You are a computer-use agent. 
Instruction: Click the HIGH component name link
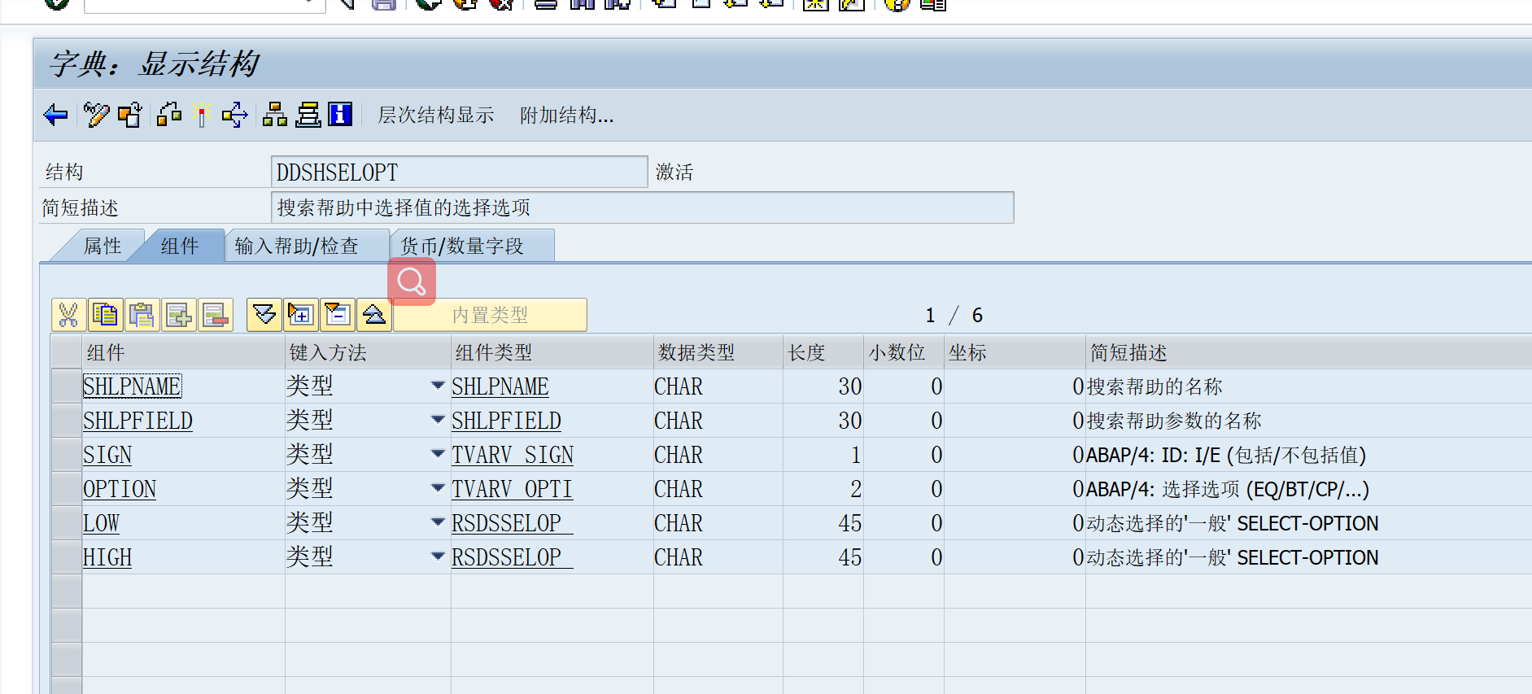[107, 557]
